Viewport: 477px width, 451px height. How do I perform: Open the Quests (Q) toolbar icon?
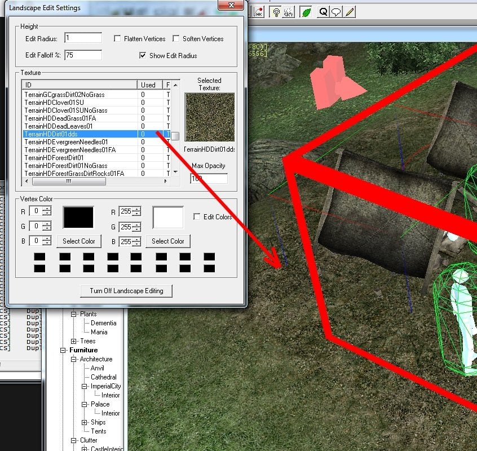click(323, 12)
